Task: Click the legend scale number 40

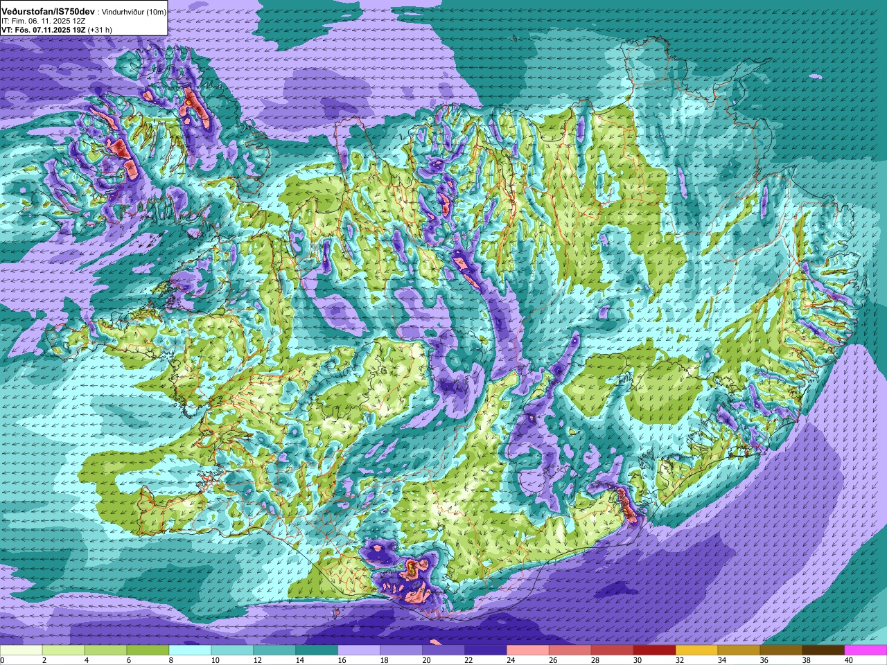Action: (x=849, y=660)
